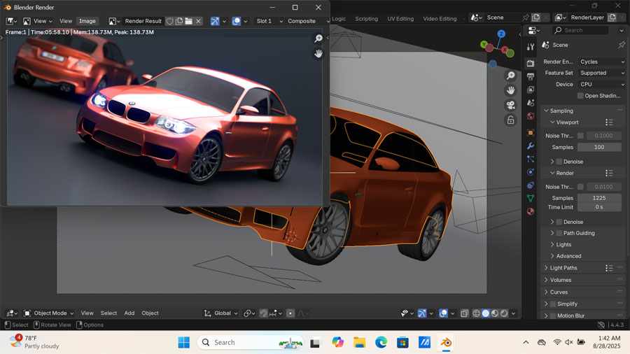Switch to the UV Editing workspace tab
Screen dimensions: 630x354
click(400, 19)
